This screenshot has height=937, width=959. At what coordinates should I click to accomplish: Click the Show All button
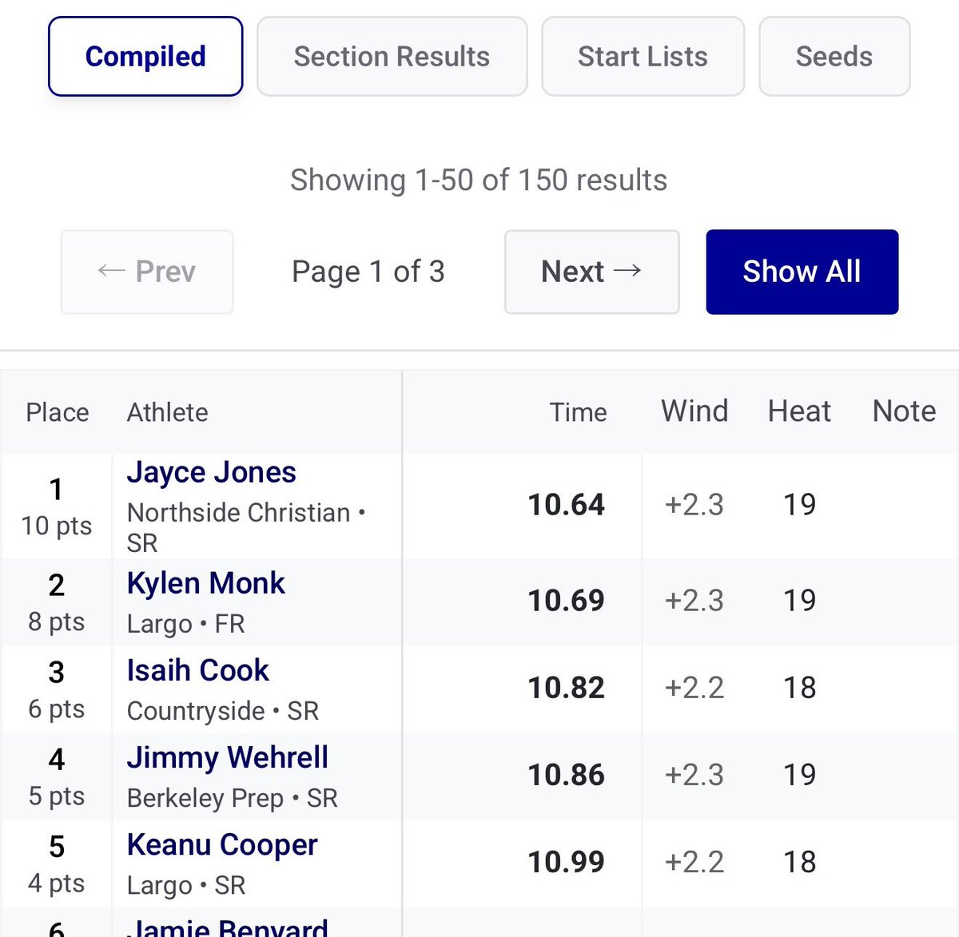(802, 272)
